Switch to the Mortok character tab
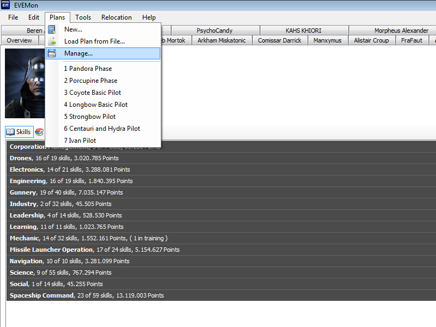 [x=176, y=40]
